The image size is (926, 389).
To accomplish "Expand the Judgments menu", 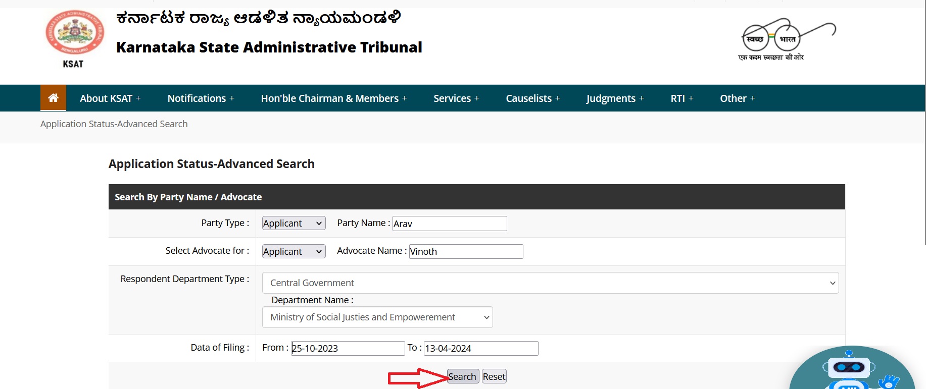I will (x=615, y=98).
